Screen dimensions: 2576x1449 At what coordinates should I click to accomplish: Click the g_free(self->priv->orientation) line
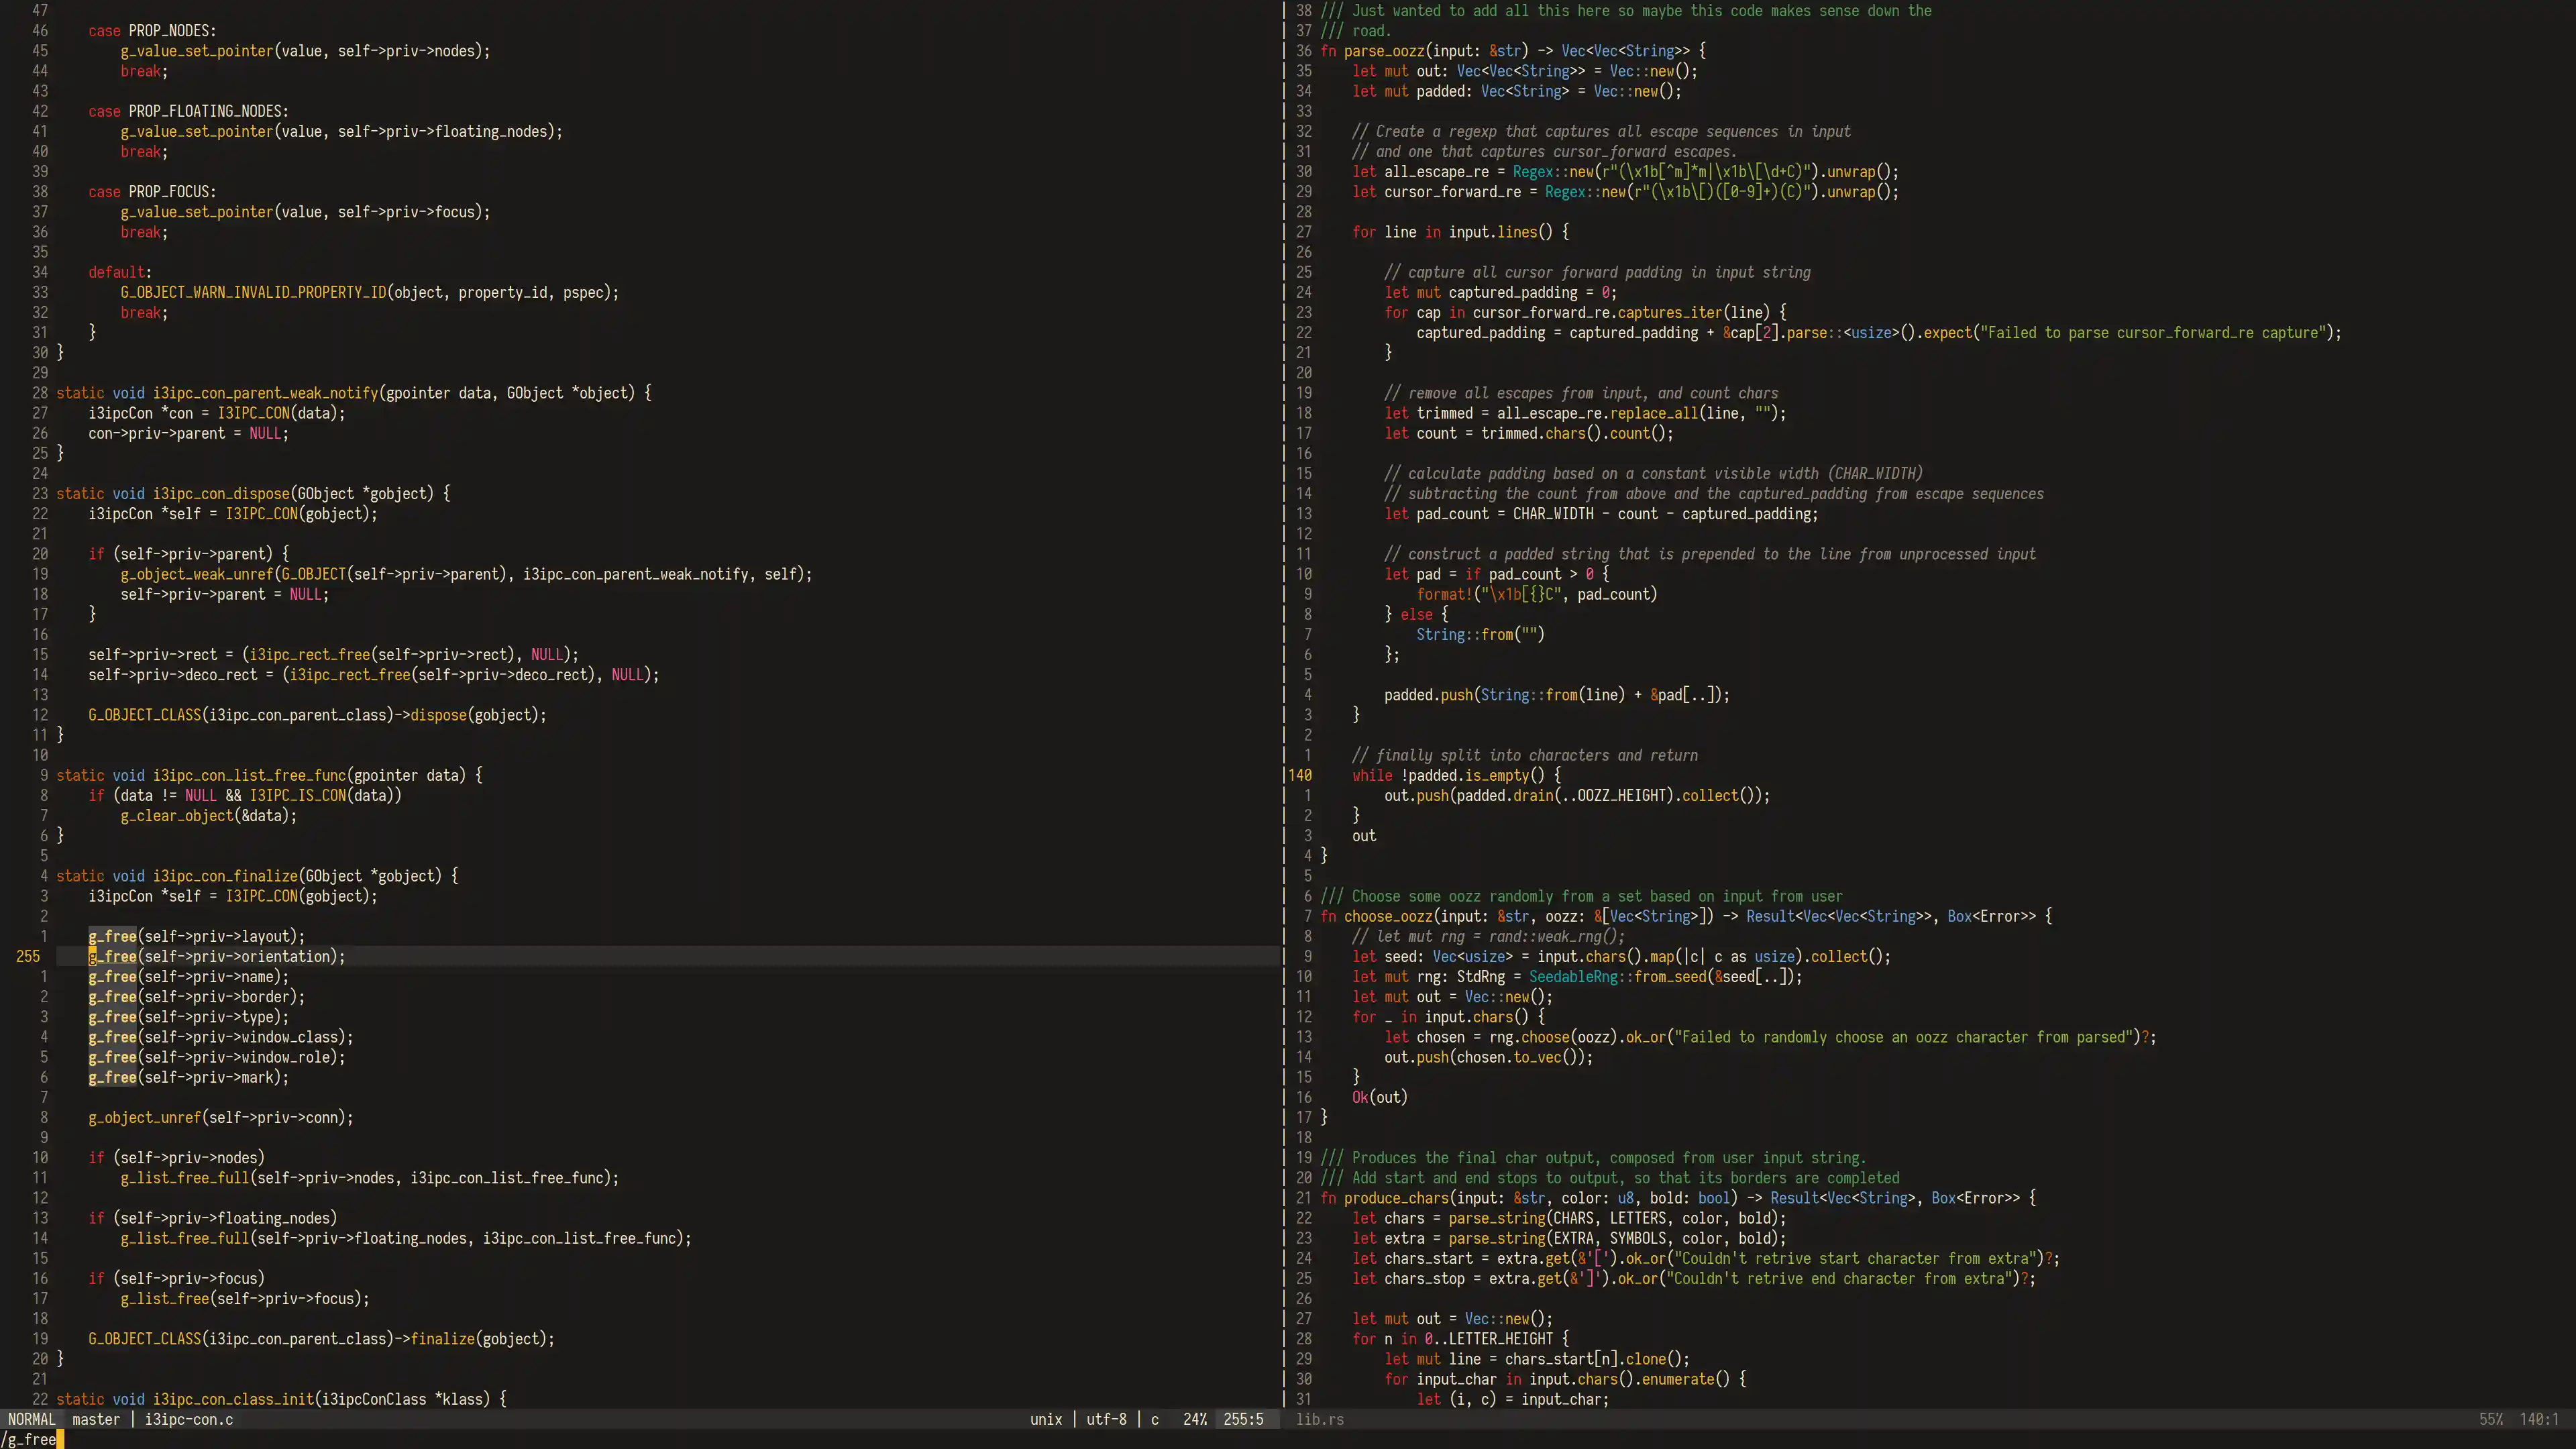216,956
